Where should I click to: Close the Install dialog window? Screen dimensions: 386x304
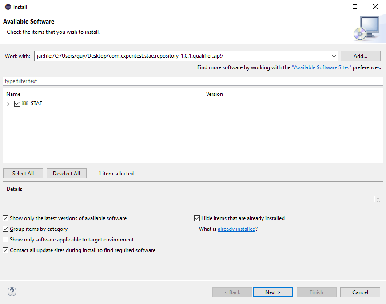coord(375,7)
